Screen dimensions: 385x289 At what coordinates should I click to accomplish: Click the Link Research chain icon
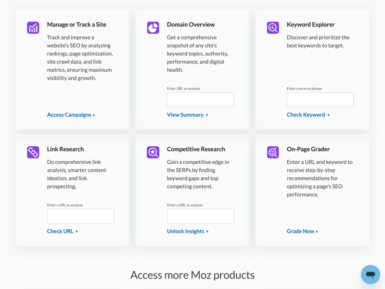[x=33, y=152]
